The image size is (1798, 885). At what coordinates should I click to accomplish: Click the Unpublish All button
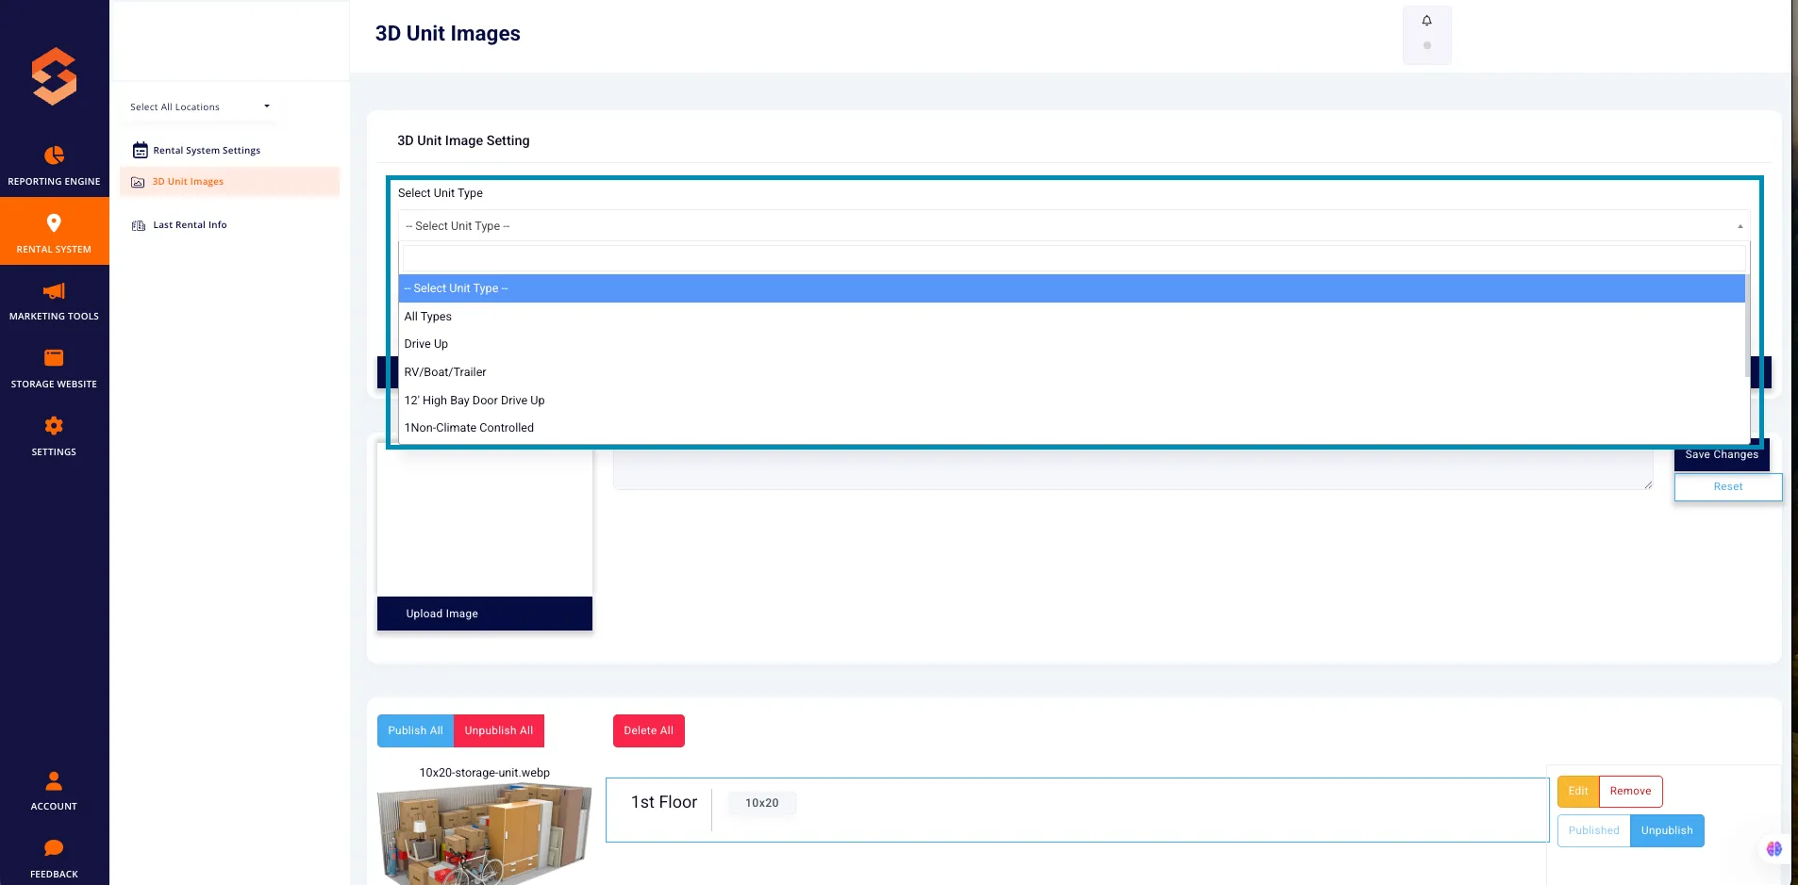click(499, 731)
